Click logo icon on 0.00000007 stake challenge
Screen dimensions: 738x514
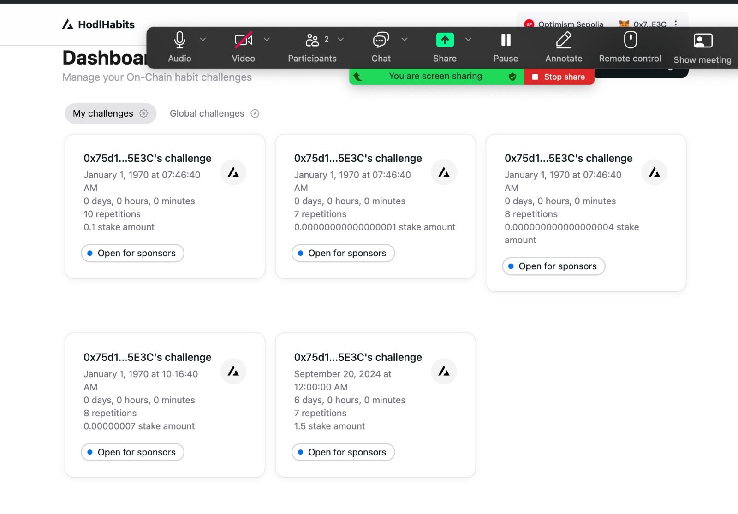[233, 372]
